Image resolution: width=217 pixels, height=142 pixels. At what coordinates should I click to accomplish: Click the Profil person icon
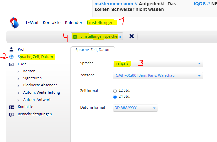coord(12,49)
